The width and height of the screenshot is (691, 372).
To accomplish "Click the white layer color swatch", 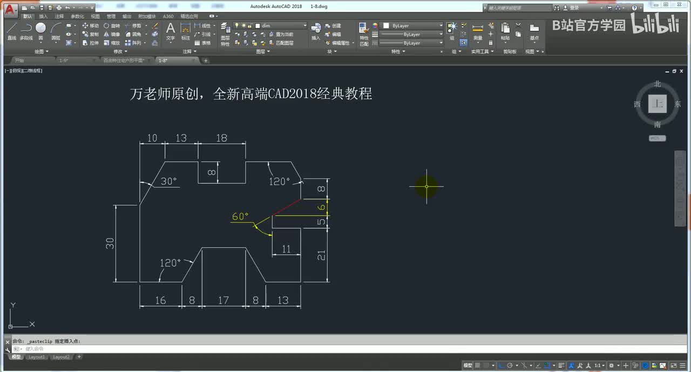I will 258,26.
